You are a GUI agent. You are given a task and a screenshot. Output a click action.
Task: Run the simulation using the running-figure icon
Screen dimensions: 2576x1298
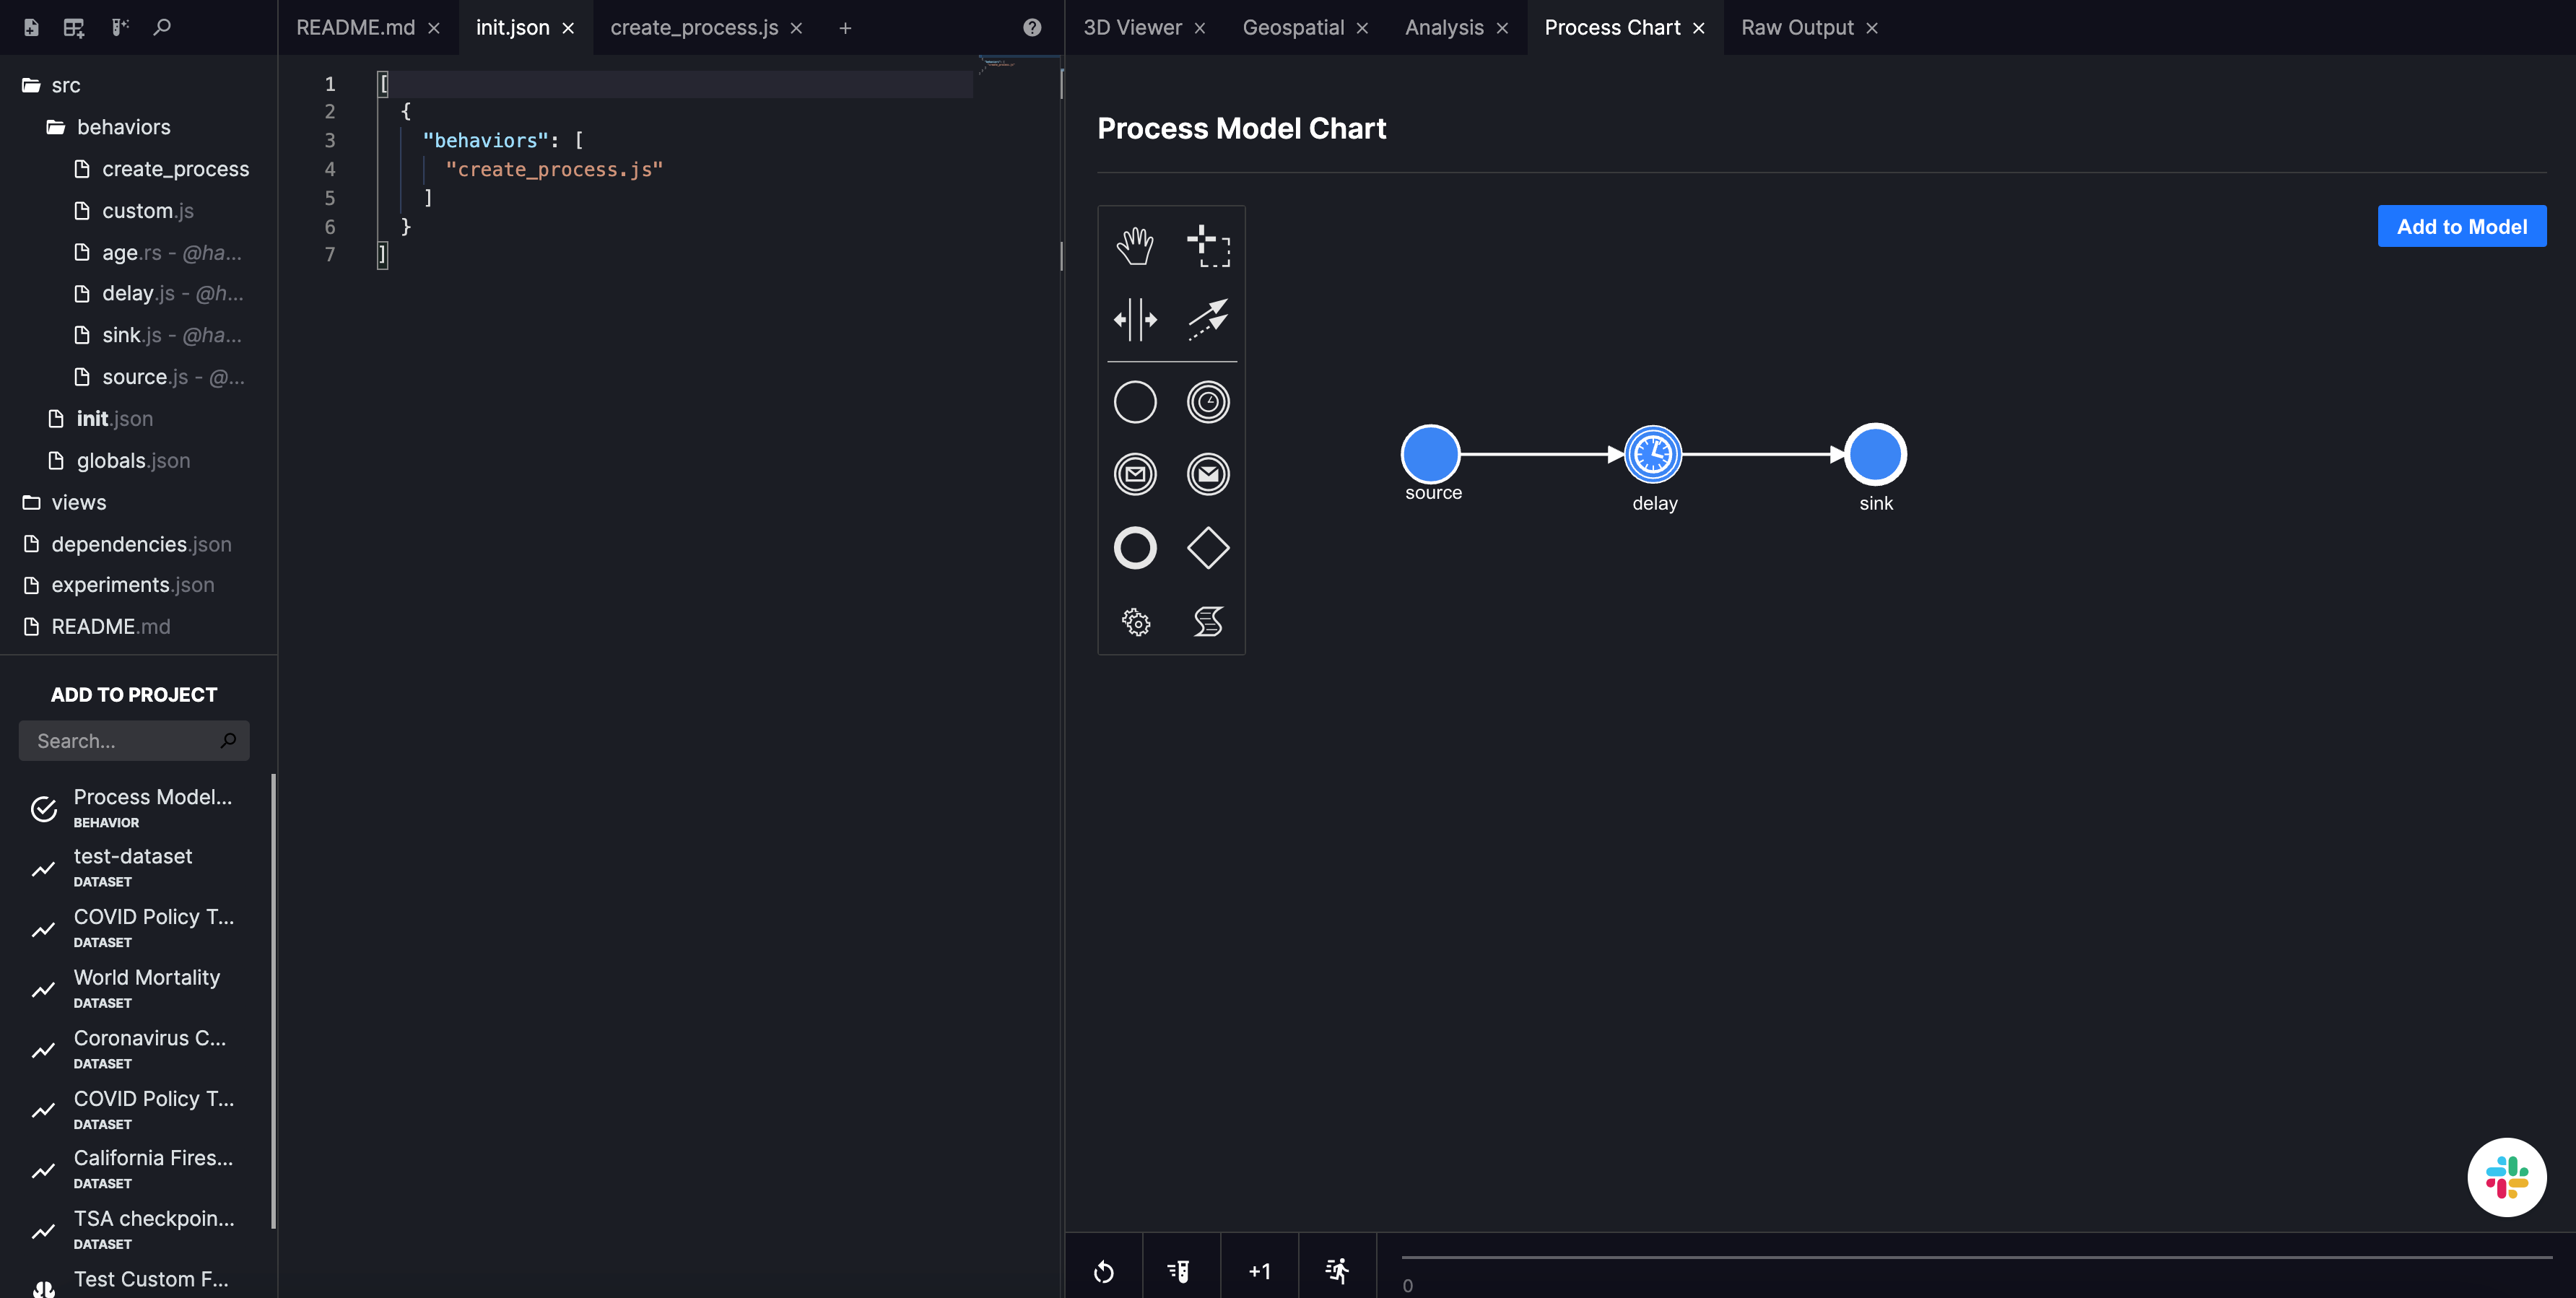click(1337, 1271)
